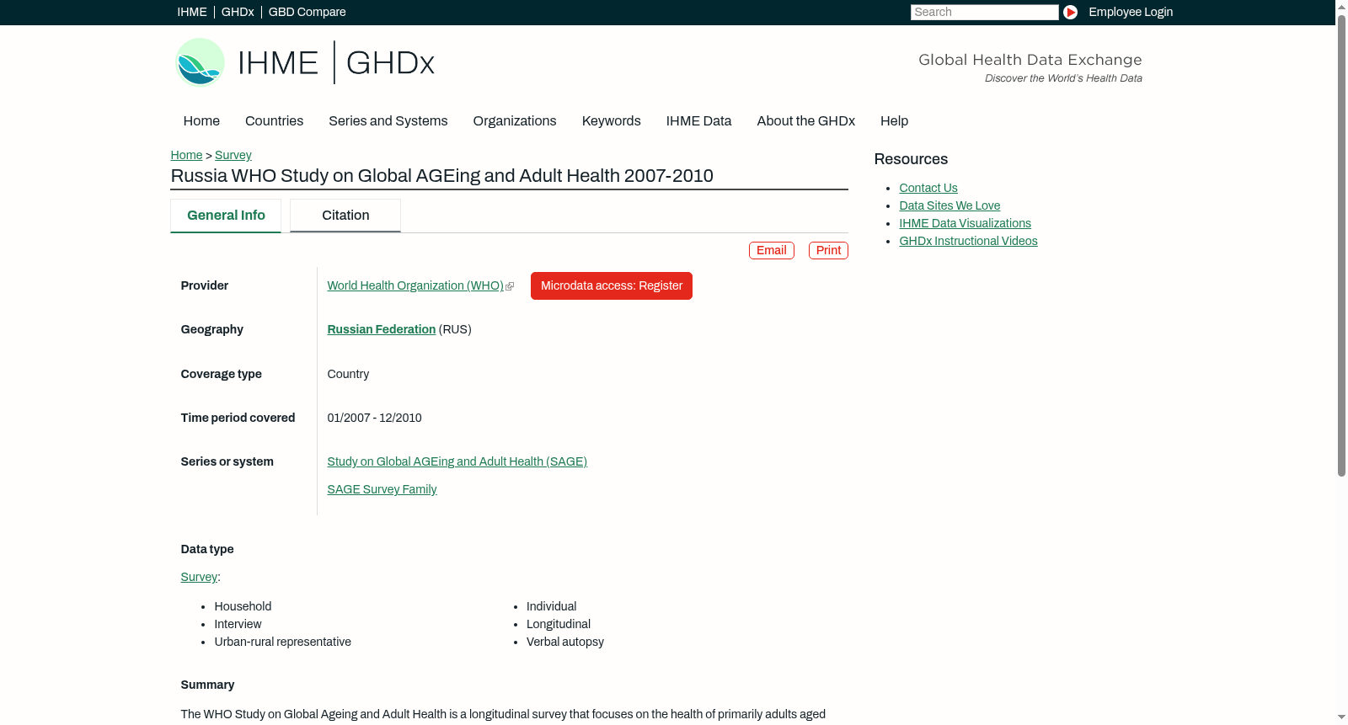This screenshot has height=725, width=1348.
Task: Click Microdata access: Register button
Action: (x=612, y=286)
